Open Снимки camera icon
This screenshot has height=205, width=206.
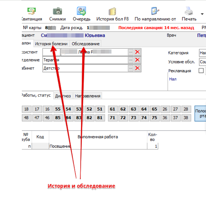[x=57, y=11]
